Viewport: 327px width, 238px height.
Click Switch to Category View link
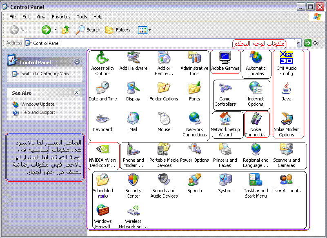pyautogui.click(x=45, y=73)
